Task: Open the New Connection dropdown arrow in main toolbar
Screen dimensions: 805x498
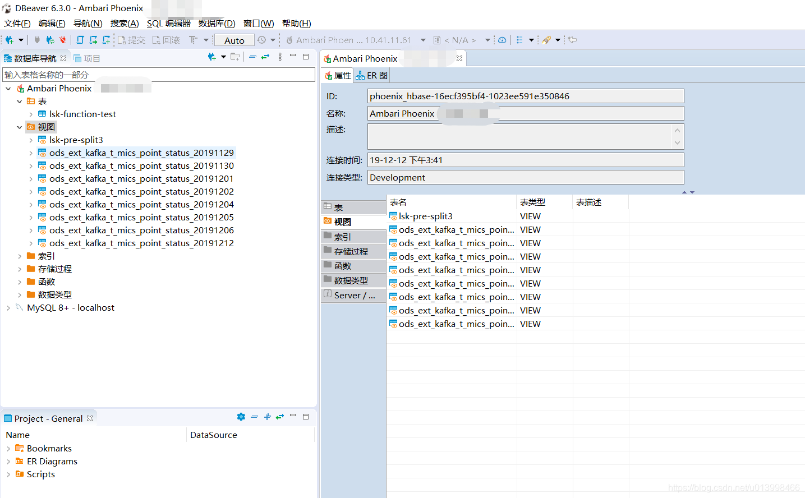Action: click(21, 40)
